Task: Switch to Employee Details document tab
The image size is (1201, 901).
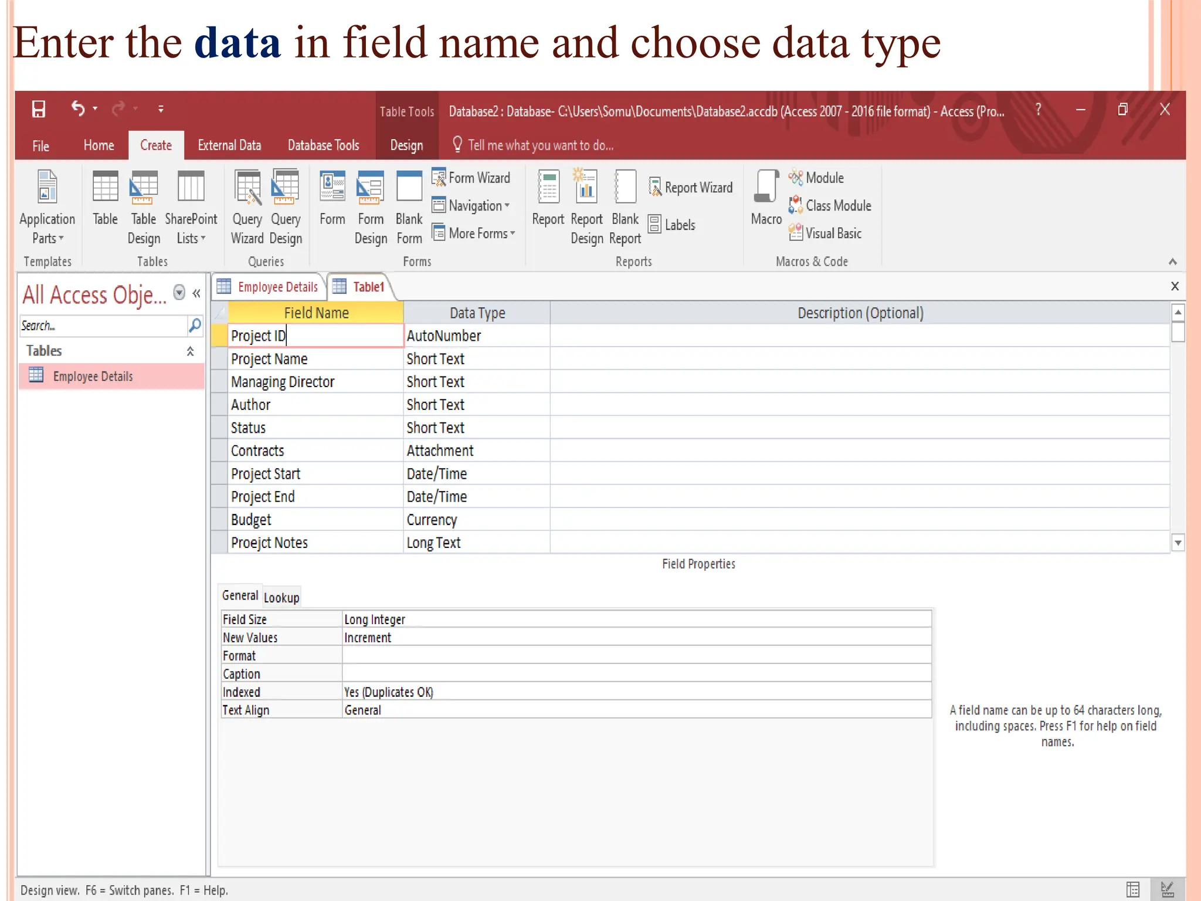Action: [x=269, y=287]
